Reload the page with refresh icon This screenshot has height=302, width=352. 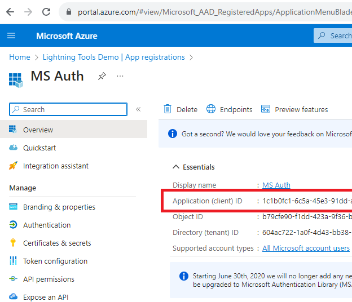coord(46,12)
